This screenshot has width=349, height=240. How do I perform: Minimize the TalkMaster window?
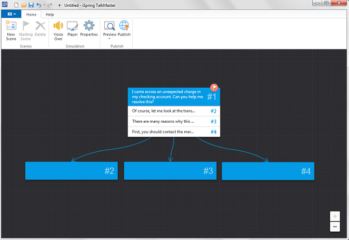click(x=317, y=3)
